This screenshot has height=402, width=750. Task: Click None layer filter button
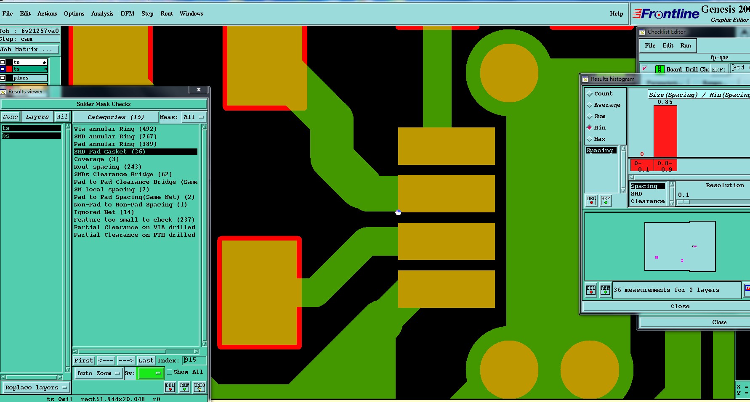[x=11, y=117]
